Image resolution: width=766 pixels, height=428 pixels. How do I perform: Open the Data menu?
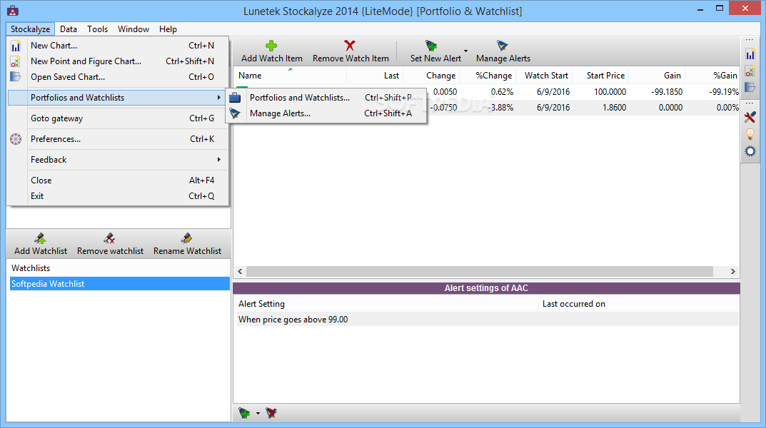(x=69, y=29)
